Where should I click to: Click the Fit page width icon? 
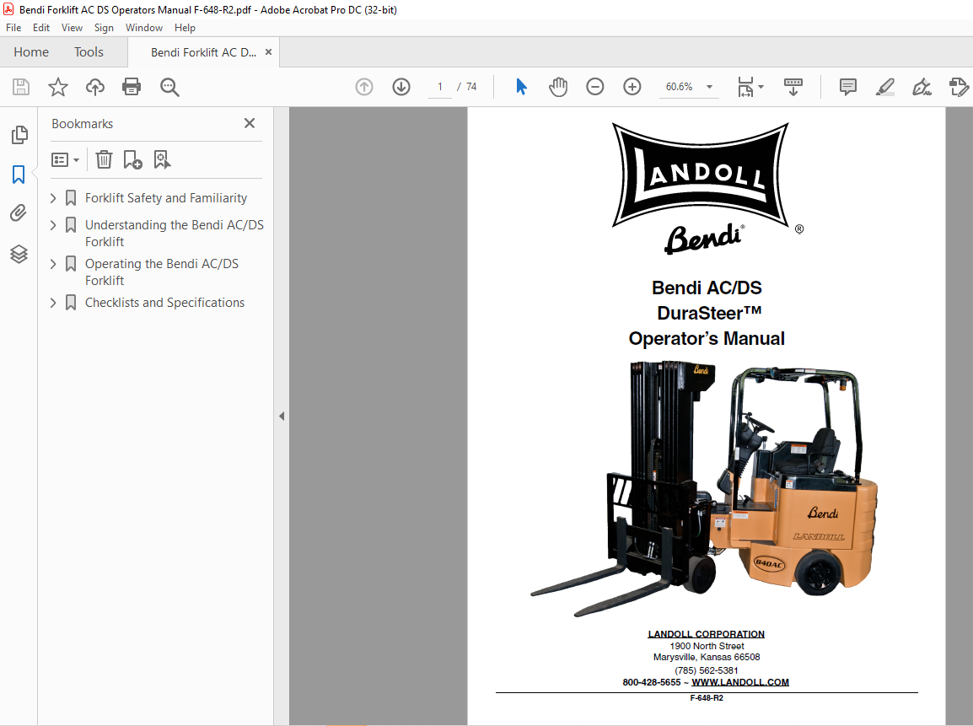point(745,87)
